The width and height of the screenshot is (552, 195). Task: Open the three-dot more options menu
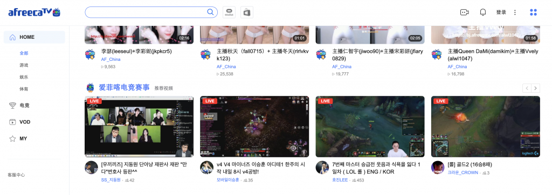[515, 12]
